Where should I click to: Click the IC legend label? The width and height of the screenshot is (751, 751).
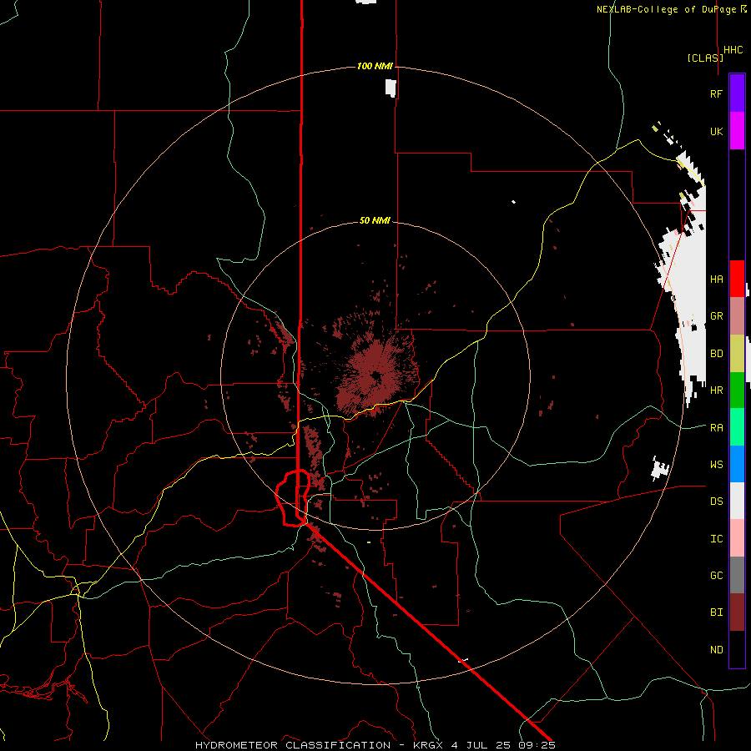click(x=716, y=538)
